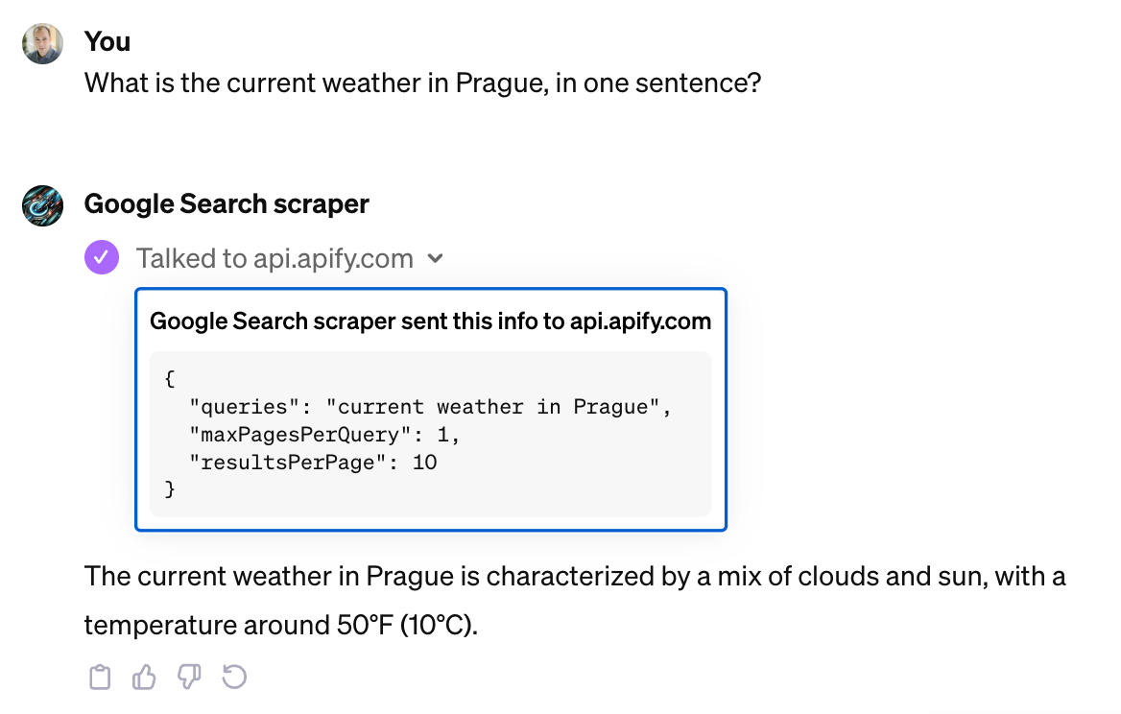Click the "mix of clouds and sun" sentence
Viewport: 1121px width, 714px height.
[576, 577]
